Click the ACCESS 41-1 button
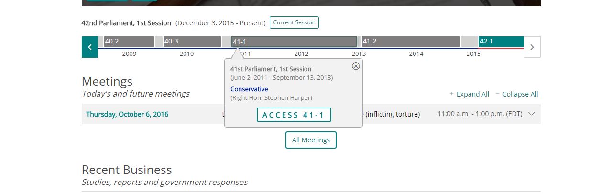 pyautogui.click(x=294, y=115)
